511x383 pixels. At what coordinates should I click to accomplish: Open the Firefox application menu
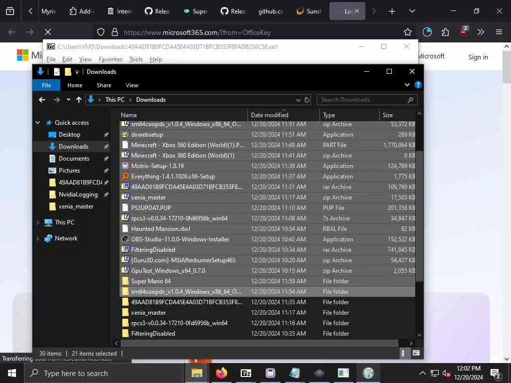click(499, 32)
